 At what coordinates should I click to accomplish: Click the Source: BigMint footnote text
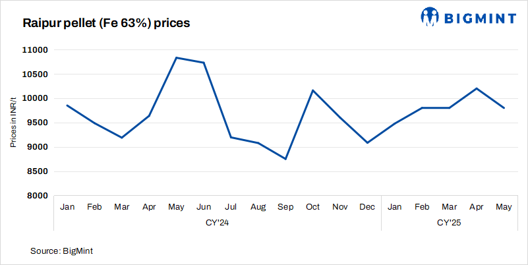point(63,251)
